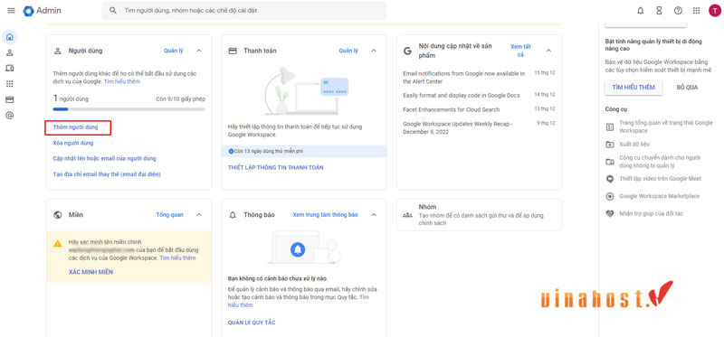The image size is (724, 337).
Task: Open Account @ icon in left sidebar
Action: click(x=9, y=116)
